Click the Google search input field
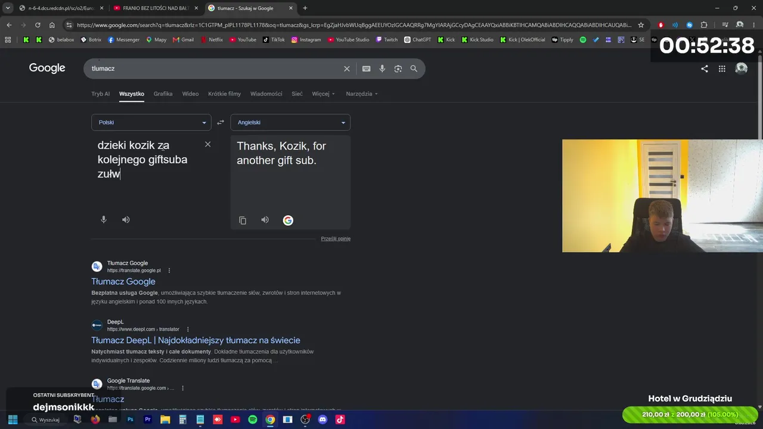The height and width of the screenshot is (429, 763). tap(215, 69)
